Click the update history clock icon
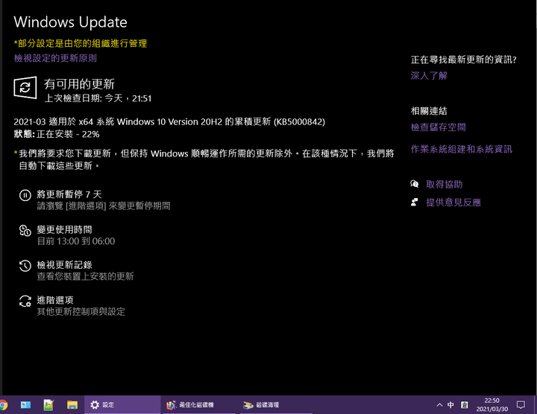The height and width of the screenshot is (414, 537). pos(25,266)
